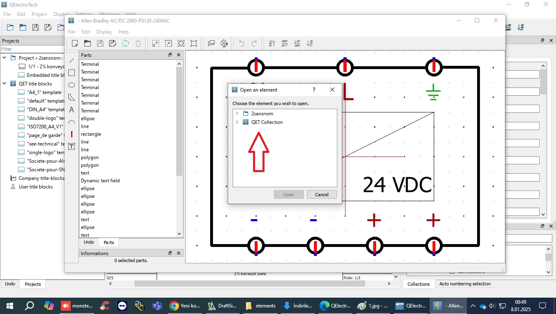Switch to the Undo tab beside Parts
Image resolution: width=556 pixels, height=314 pixels.
click(x=89, y=242)
